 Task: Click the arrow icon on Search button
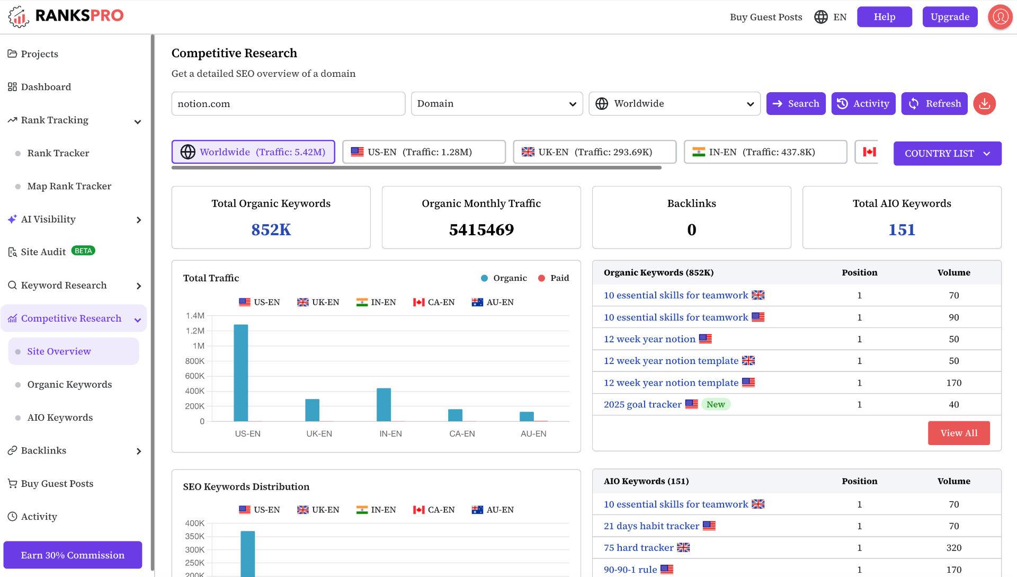[x=777, y=104]
